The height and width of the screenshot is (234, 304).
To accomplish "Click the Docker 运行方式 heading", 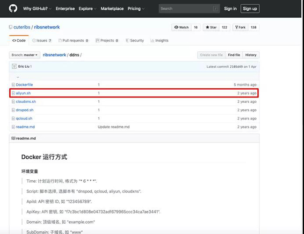I will (x=44, y=157).
